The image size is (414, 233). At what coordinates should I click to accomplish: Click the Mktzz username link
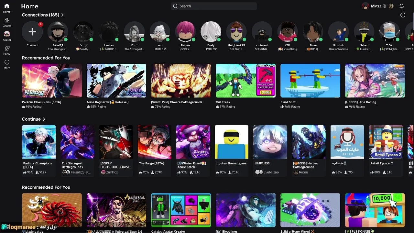376,6
